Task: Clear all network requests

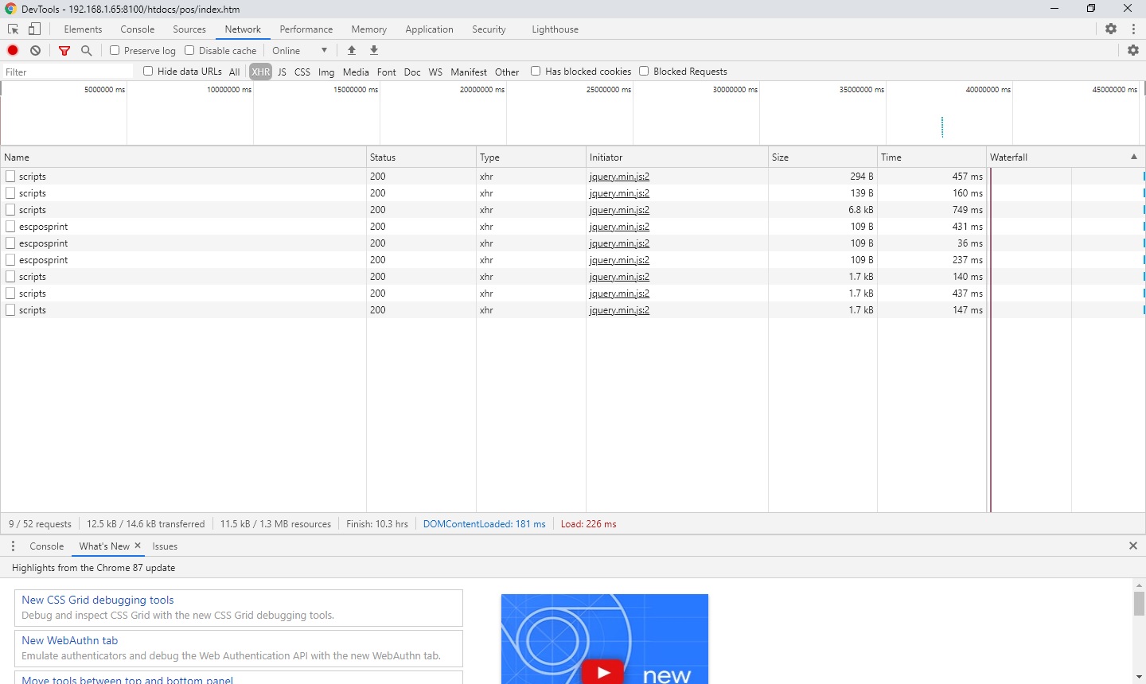Action: click(x=35, y=50)
